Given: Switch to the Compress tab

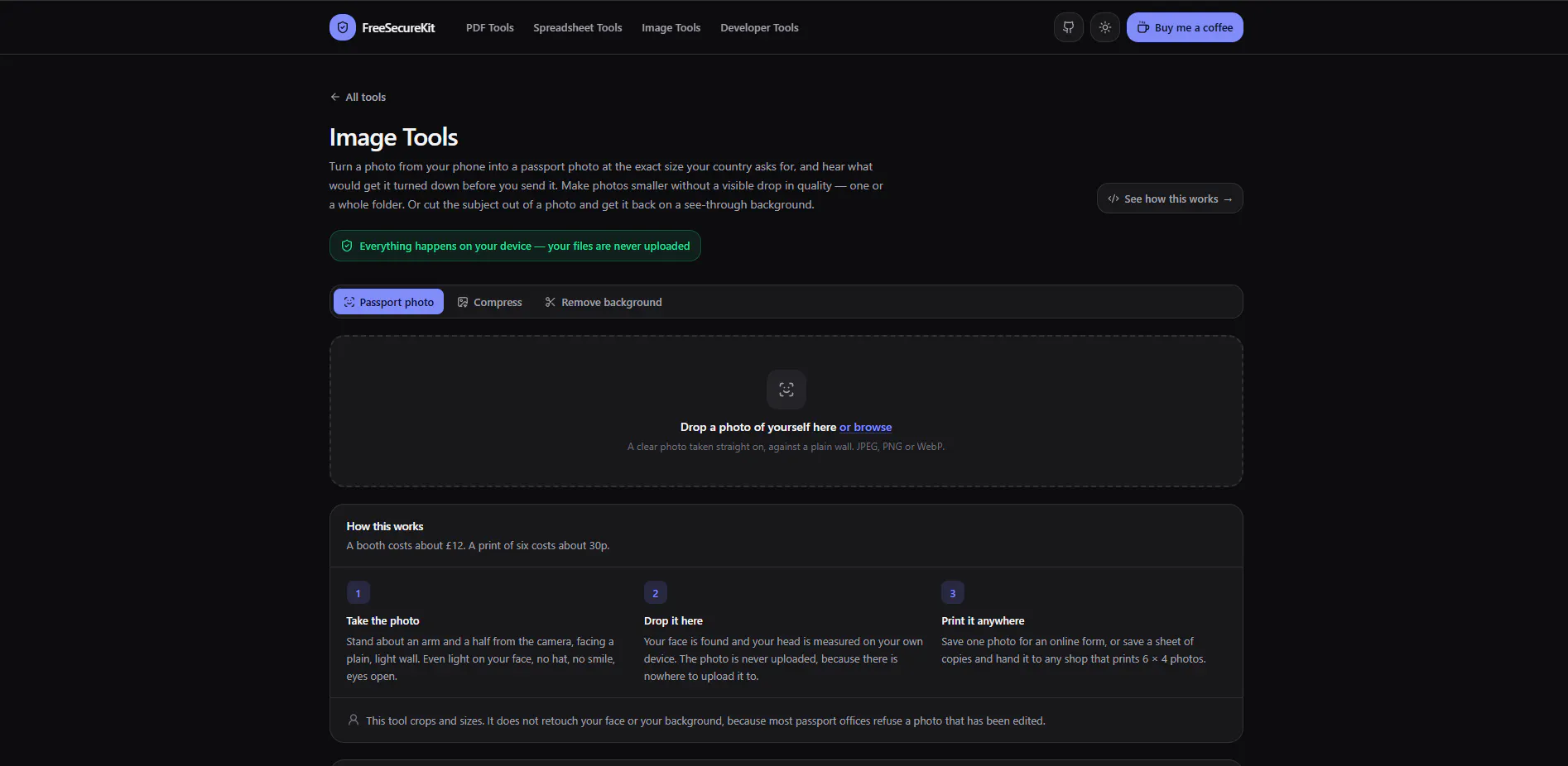Looking at the screenshot, I should (490, 302).
